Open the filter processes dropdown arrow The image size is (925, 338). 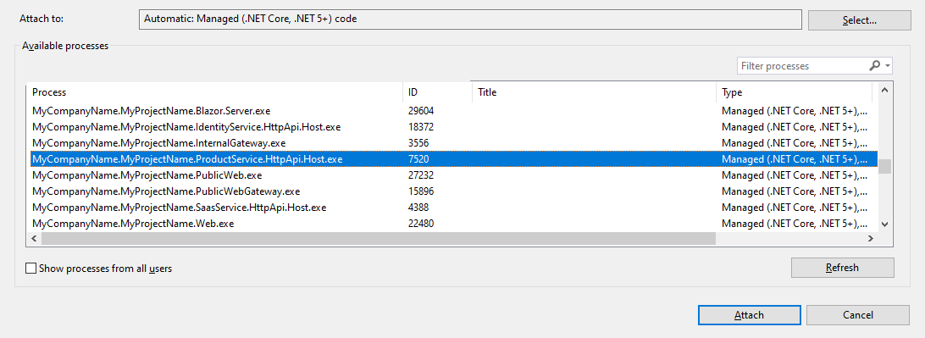pyautogui.click(x=887, y=66)
